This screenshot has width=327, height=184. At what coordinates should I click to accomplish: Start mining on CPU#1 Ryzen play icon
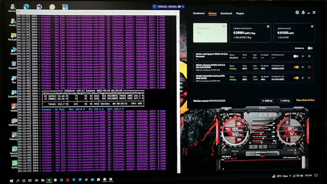click(303, 56)
